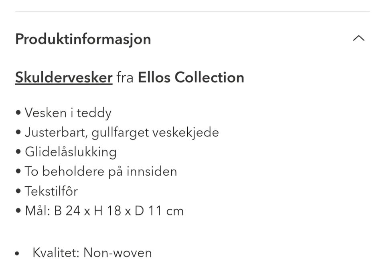This screenshot has width=385, height=274.
Task: Click the Mål dimensions line
Action: coord(104,210)
